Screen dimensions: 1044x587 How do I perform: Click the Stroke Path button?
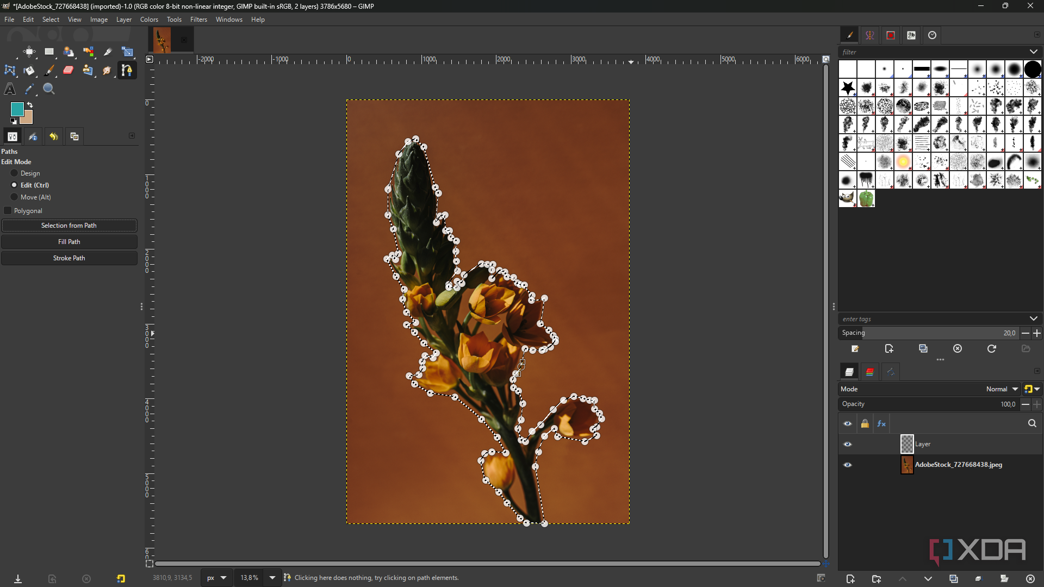coord(69,258)
